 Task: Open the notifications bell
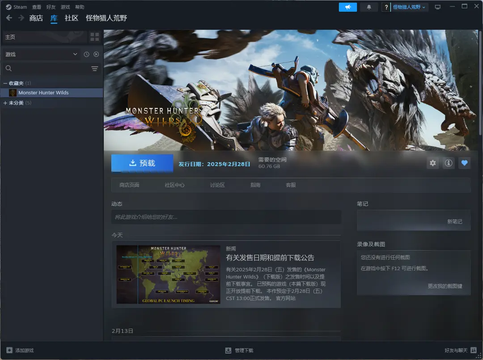coord(369,7)
